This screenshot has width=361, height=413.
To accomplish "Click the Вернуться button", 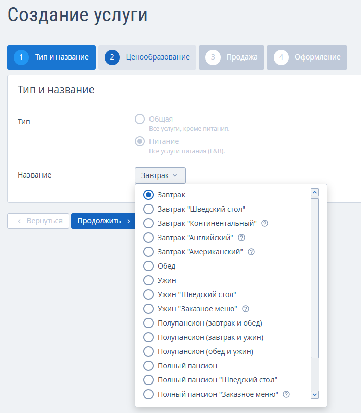I will point(38,221).
